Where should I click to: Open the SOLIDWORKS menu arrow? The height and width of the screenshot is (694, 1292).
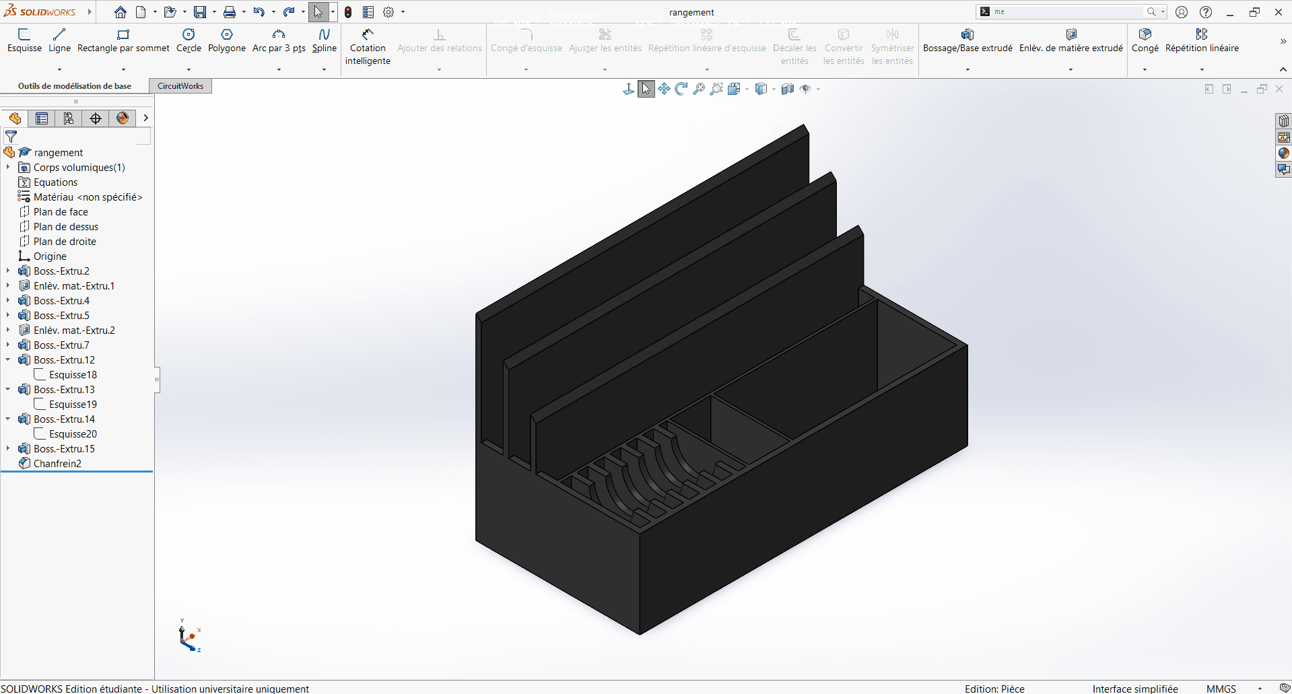pyautogui.click(x=89, y=12)
